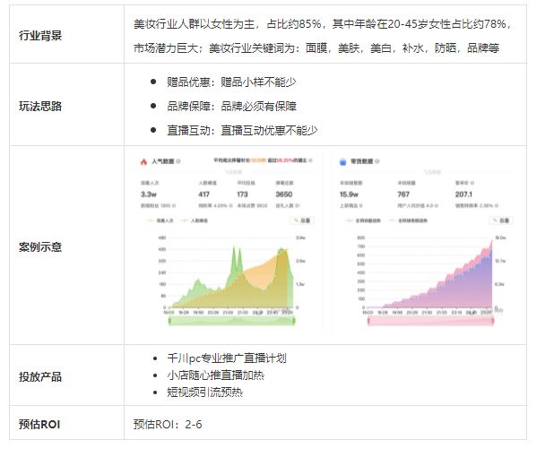Click the 千川pc专业推广直播计划 bullet
This screenshot has width=545, height=457.
[x=227, y=358]
